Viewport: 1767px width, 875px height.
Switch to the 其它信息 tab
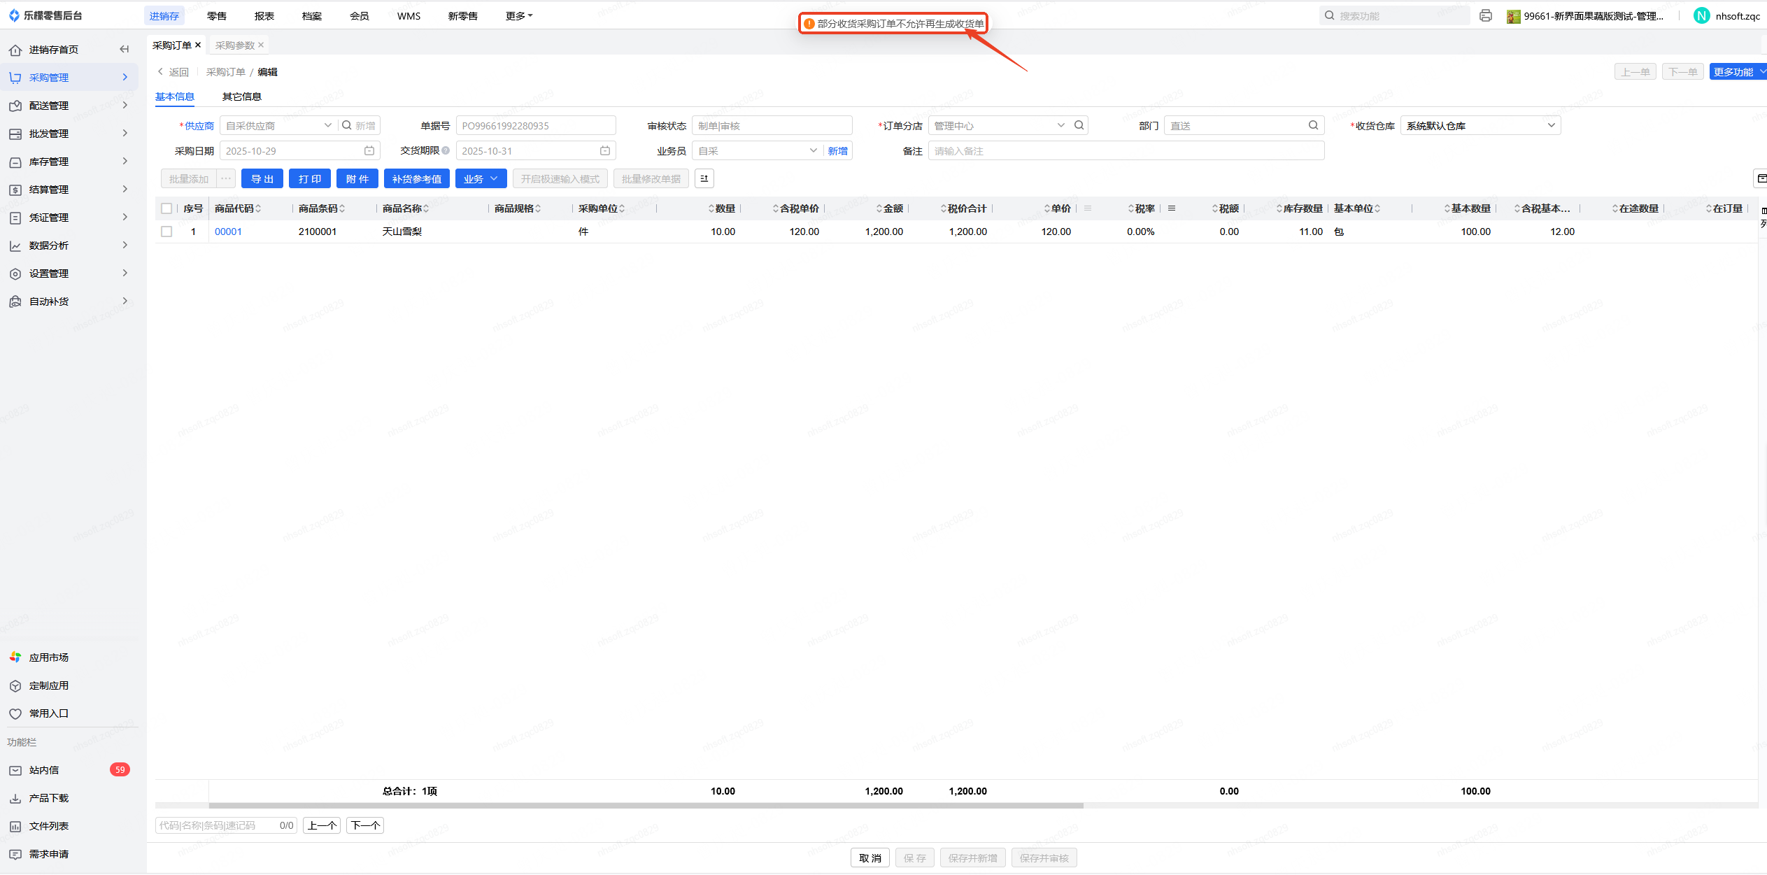(x=241, y=97)
